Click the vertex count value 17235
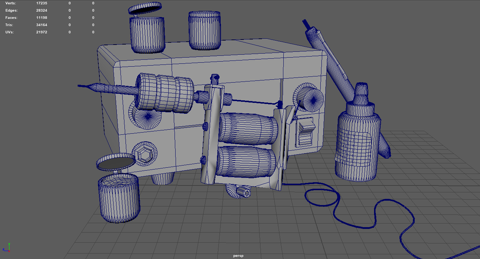Screen dimensions: 480x259 [42, 3]
